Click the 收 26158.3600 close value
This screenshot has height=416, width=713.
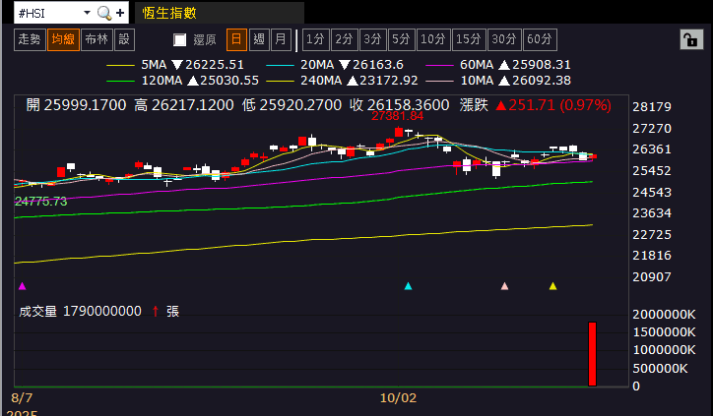(x=400, y=105)
